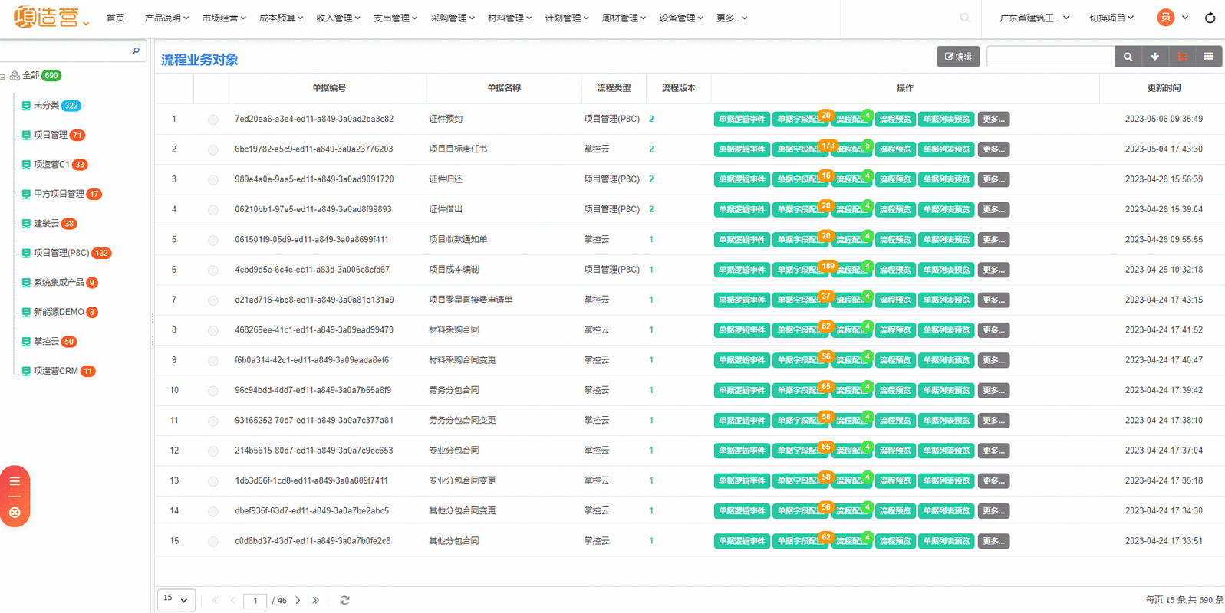Select 项造营CRM in the category tree
Screen dimensions: 1225x613
pos(56,371)
